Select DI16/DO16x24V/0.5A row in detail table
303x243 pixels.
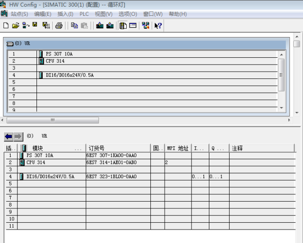pos(50,177)
